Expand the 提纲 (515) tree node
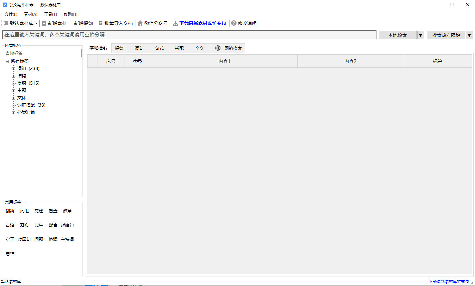Screen dimensions: 475x286 click(14, 83)
